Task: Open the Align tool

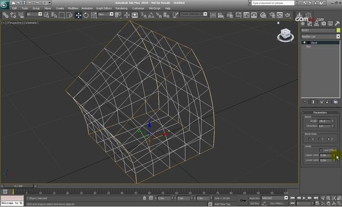Action: point(221,15)
